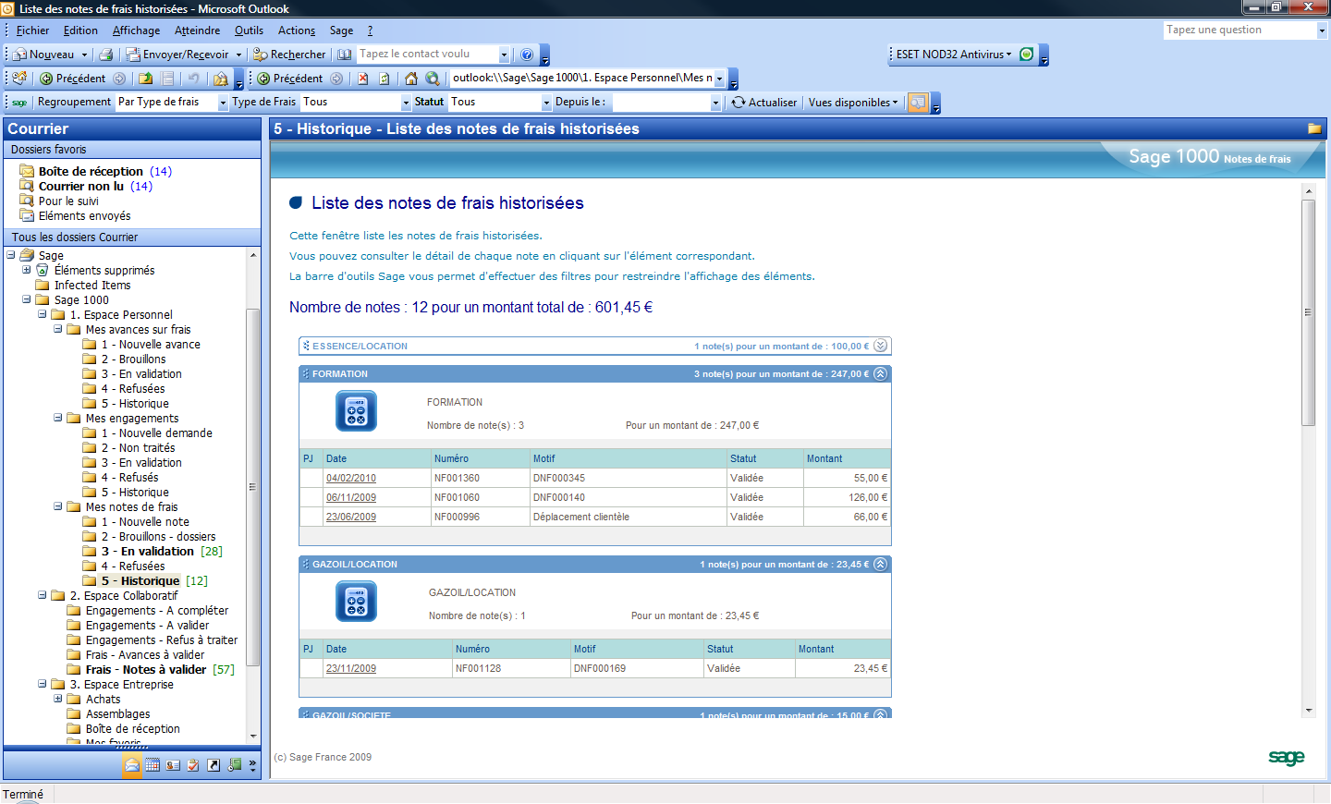Screen dimensions: 1331x804
Task: Switch to Mail view in navigation pane
Action: click(132, 765)
